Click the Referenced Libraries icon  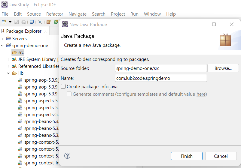[14, 66]
